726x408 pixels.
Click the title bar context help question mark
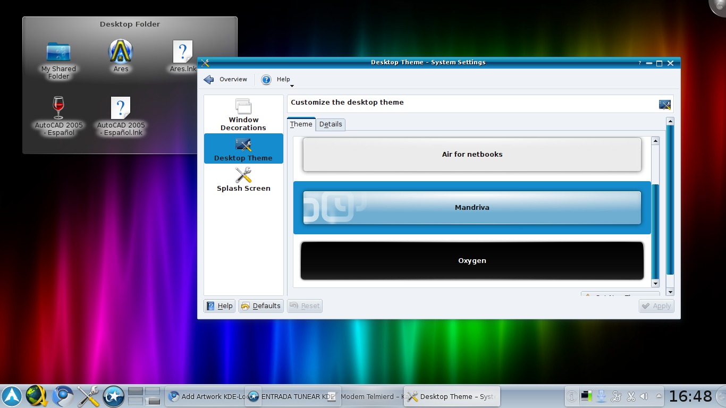(x=639, y=63)
